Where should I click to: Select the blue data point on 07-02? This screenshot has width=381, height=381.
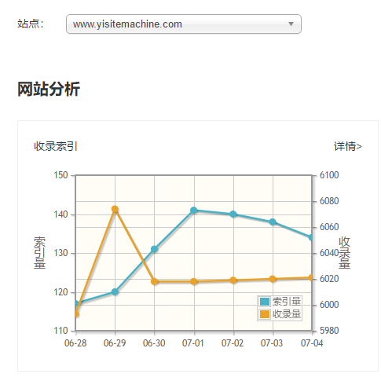[233, 214]
